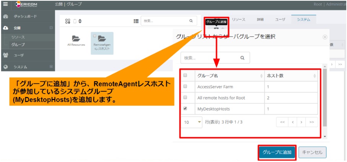Image resolution: width=347 pixels, height=162 pixels.
Task: Click the blue グループに追加 button
Action: [277, 152]
